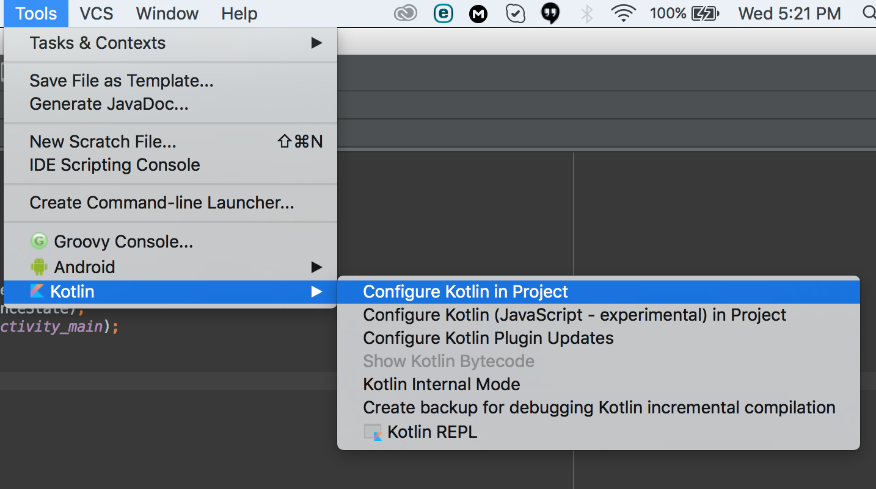Click the black circular M menu bar icon
This screenshot has width=876, height=489.
(478, 14)
